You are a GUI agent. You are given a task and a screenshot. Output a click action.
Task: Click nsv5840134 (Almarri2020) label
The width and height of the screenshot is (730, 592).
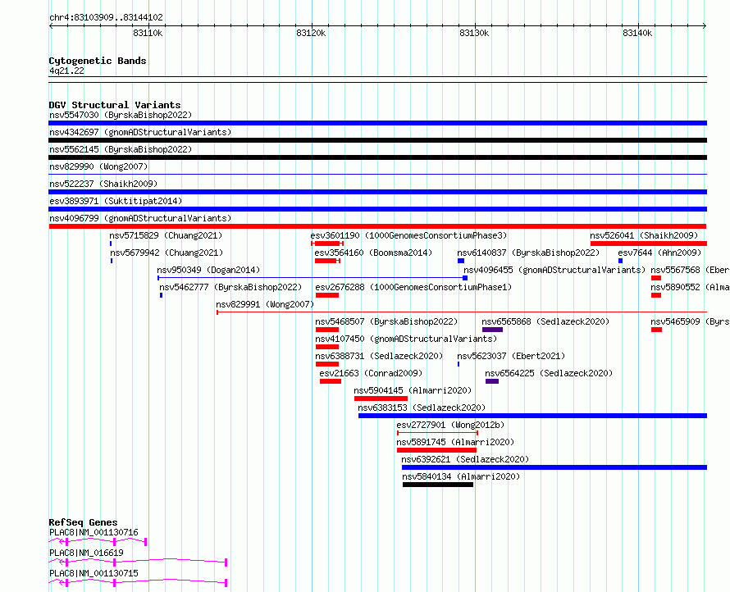[x=461, y=476]
